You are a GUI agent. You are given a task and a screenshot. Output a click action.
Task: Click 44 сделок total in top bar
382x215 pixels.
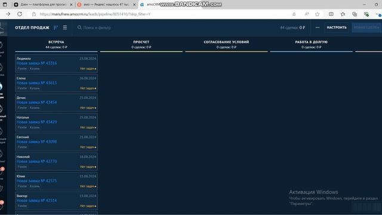point(292,27)
